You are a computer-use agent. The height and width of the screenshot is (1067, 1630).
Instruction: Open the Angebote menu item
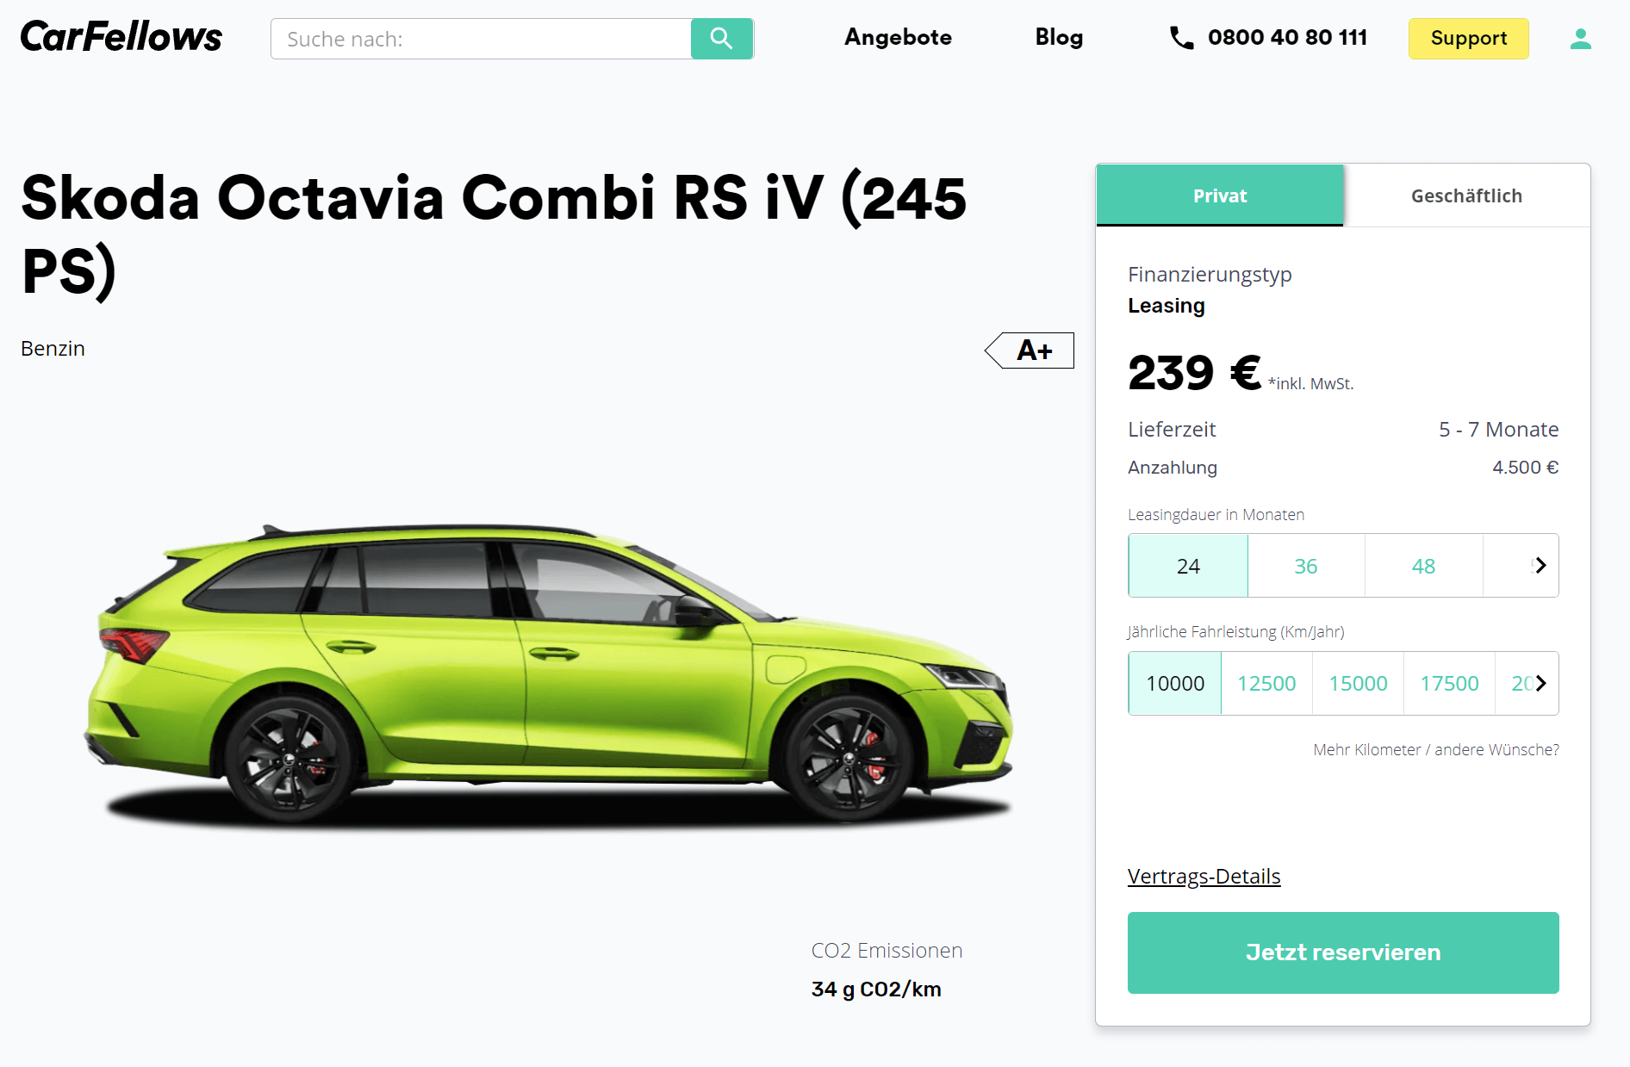click(x=898, y=37)
